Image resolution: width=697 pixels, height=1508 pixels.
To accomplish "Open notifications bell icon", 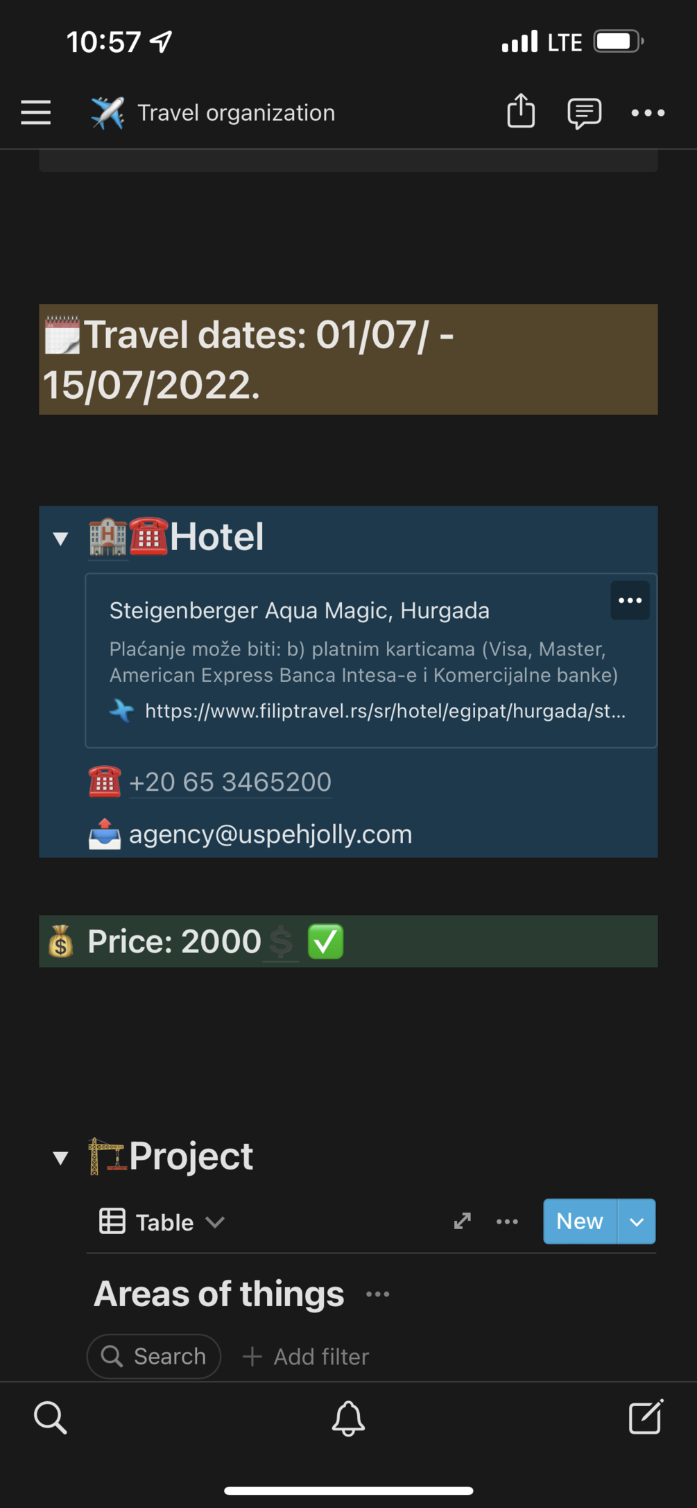I will (x=348, y=1418).
